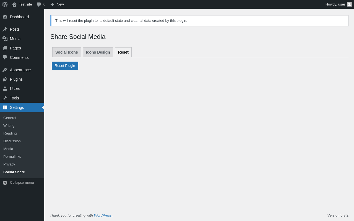Open the Plugins menu
Screen dimensions: 354x221
22,79
